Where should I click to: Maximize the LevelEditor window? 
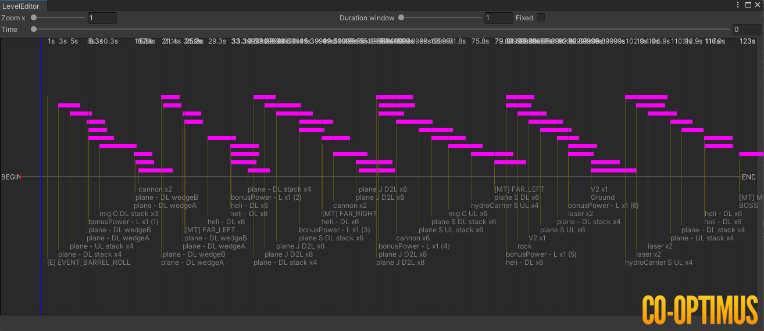point(747,5)
